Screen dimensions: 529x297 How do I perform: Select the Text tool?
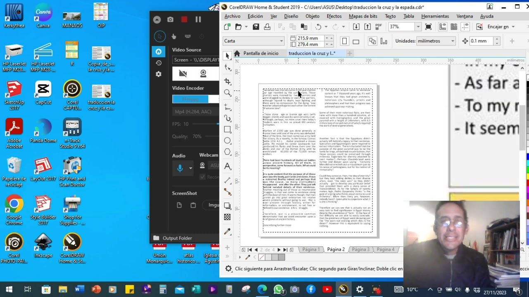(227, 166)
